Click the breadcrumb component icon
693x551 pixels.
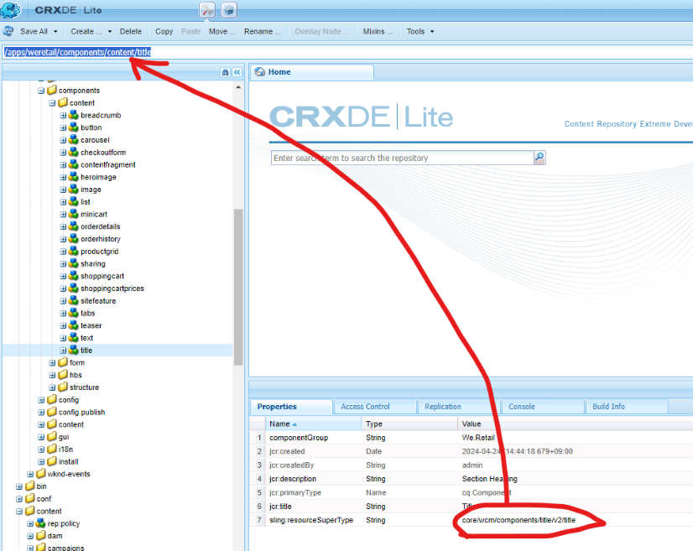(x=73, y=115)
